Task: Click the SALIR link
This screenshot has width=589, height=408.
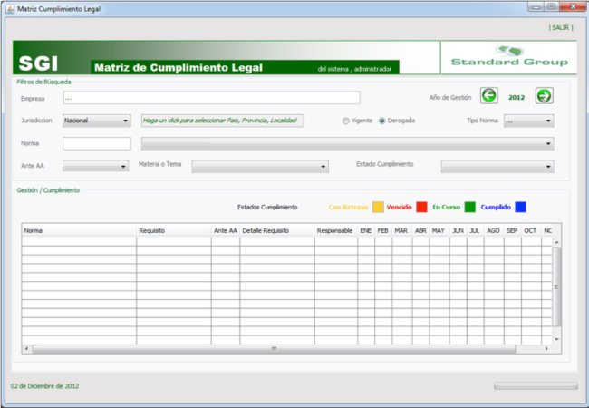Action: point(561,28)
